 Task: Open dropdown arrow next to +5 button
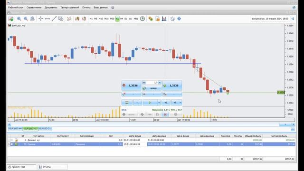[180, 103]
